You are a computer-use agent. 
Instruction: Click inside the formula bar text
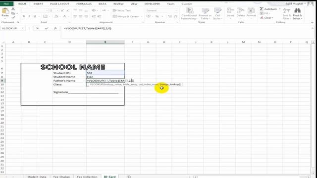point(88,29)
